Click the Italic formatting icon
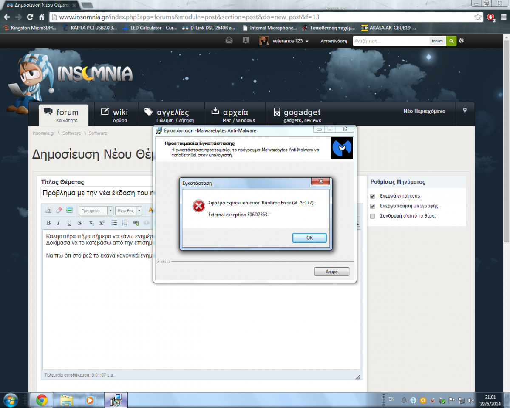This screenshot has width=510, height=408. point(59,223)
